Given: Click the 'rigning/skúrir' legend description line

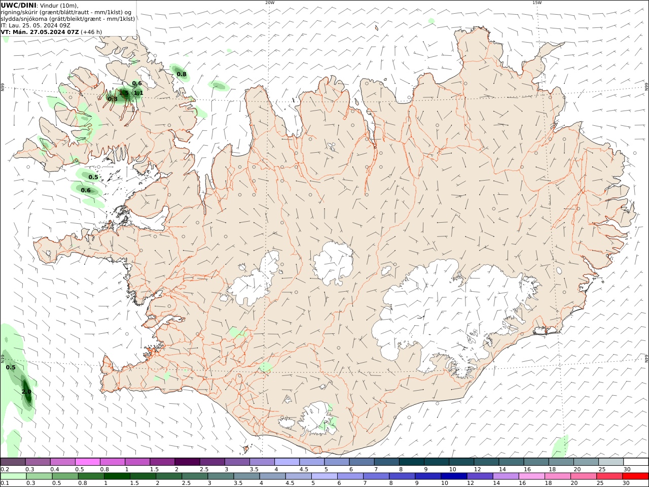Looking at the screenshot, I should coord(66,12).
